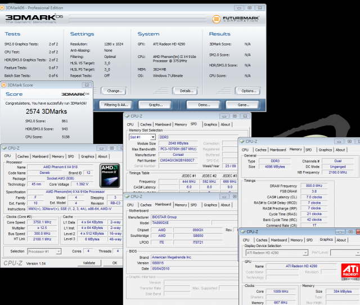
Task: Select the About tab in the Graphics window
Action: (341, 240)
